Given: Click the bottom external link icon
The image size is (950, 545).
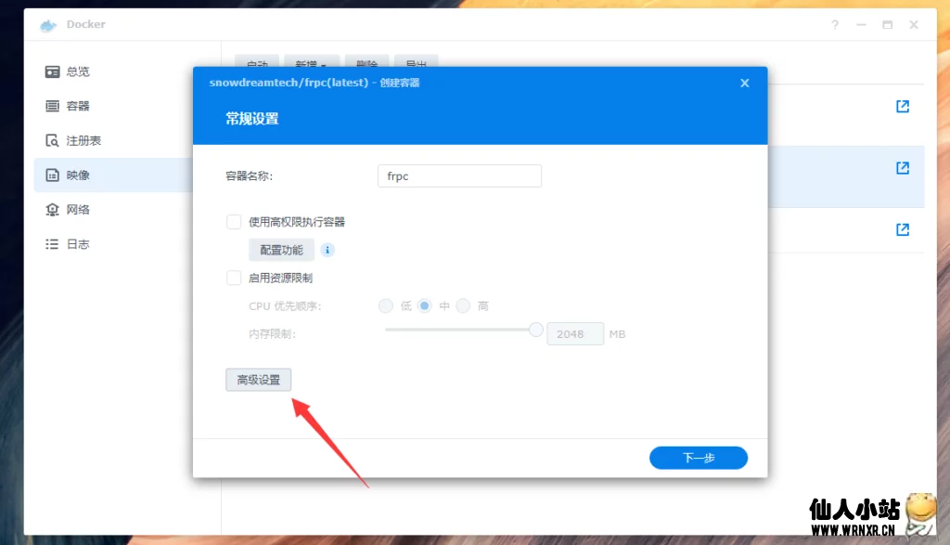Looking at the screenshot, I should (x=902, y=229).
